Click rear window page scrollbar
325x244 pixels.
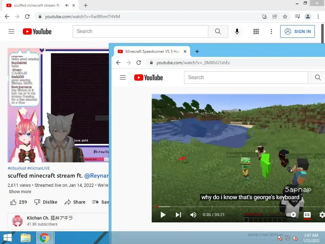click(322, 33)
